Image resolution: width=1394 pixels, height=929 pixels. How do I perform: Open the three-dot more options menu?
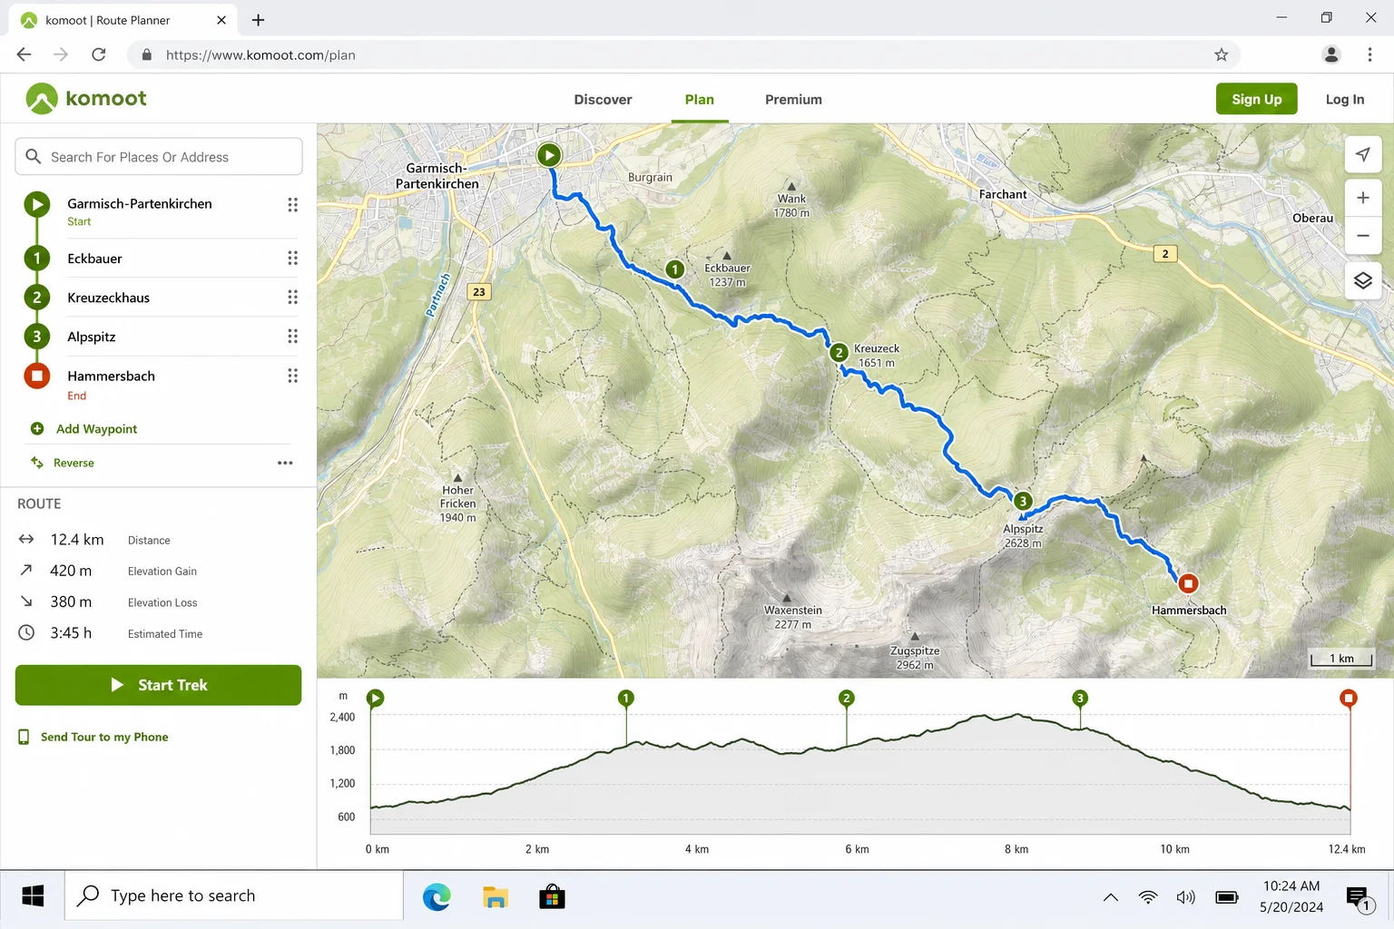[x=285, y=463]
